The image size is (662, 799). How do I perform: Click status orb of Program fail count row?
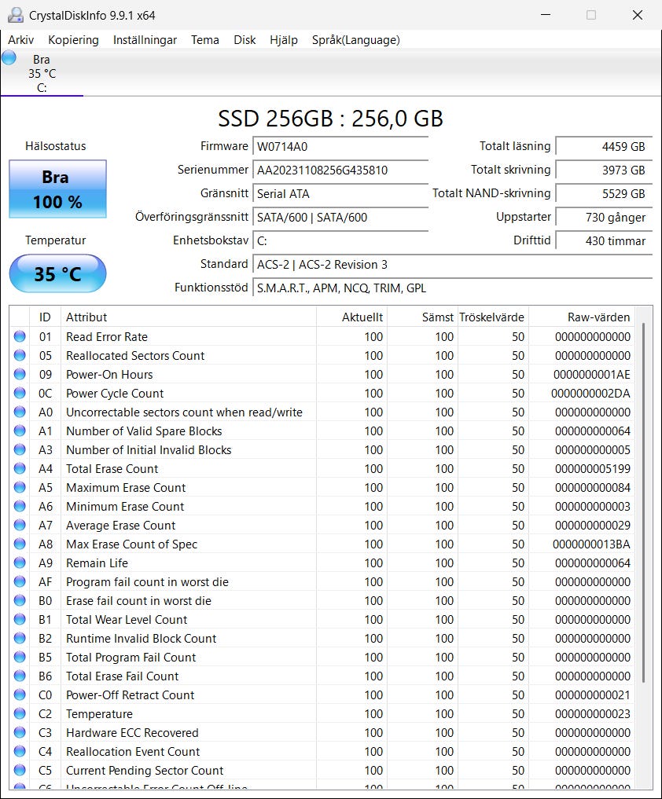(x=20, y=581)
